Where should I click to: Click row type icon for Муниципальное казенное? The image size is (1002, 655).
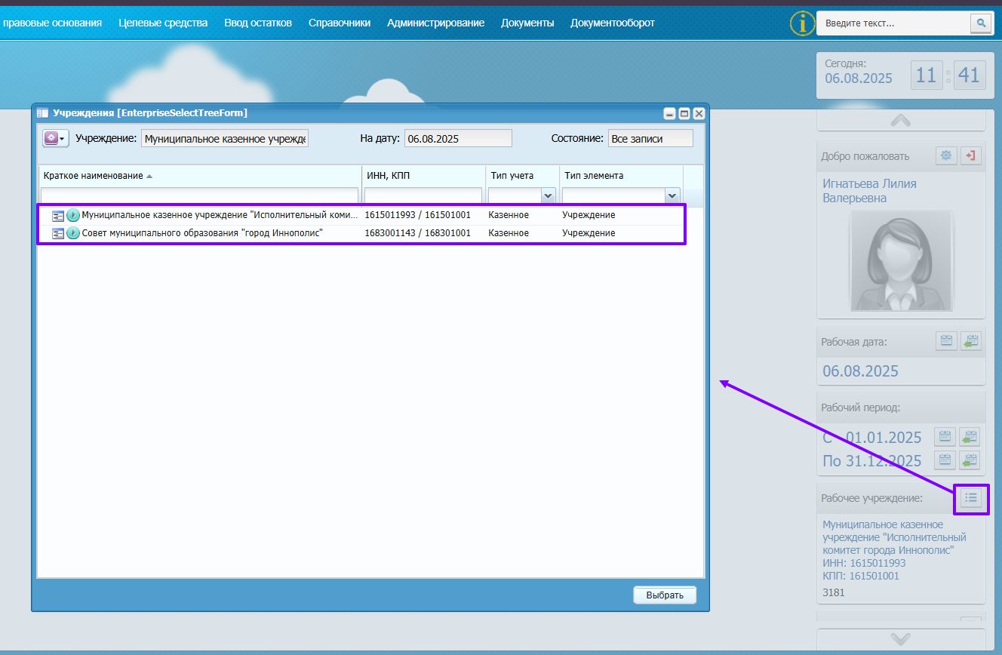[58, 215]
